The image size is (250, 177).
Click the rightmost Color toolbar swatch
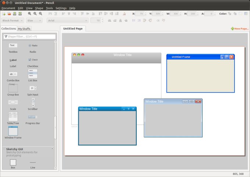246,14
